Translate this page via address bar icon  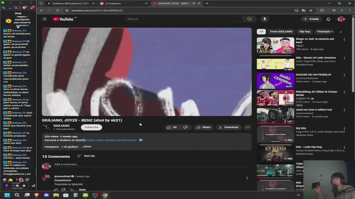tap(304, 11)
